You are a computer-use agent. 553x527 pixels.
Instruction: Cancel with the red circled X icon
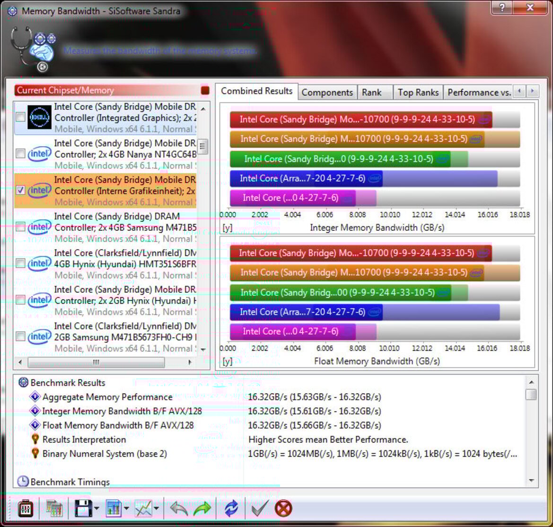tap(283, 508)
